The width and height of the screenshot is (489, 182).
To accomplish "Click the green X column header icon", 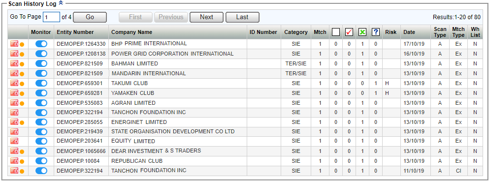I will (x=362, y=32).
